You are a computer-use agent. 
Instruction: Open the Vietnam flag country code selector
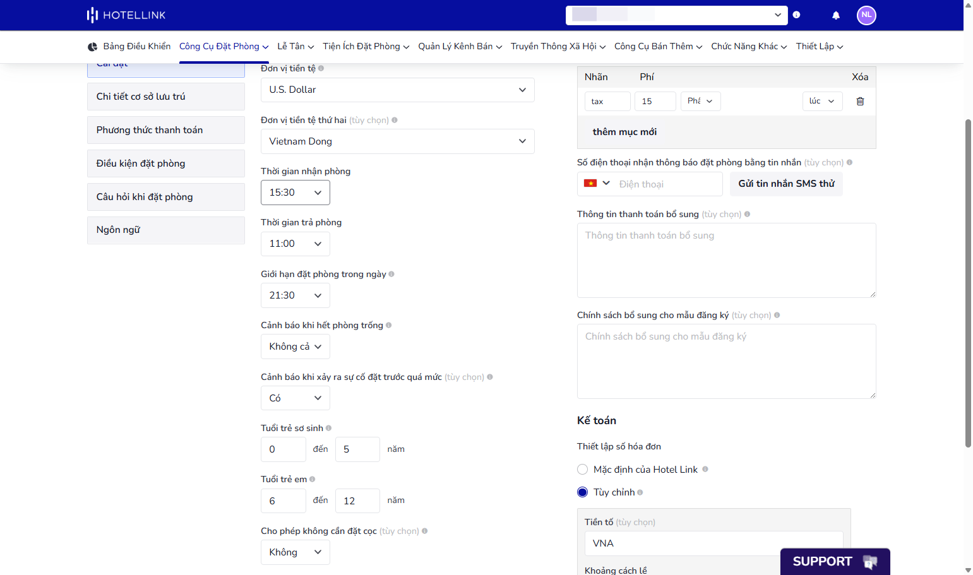tap(597, 184)
